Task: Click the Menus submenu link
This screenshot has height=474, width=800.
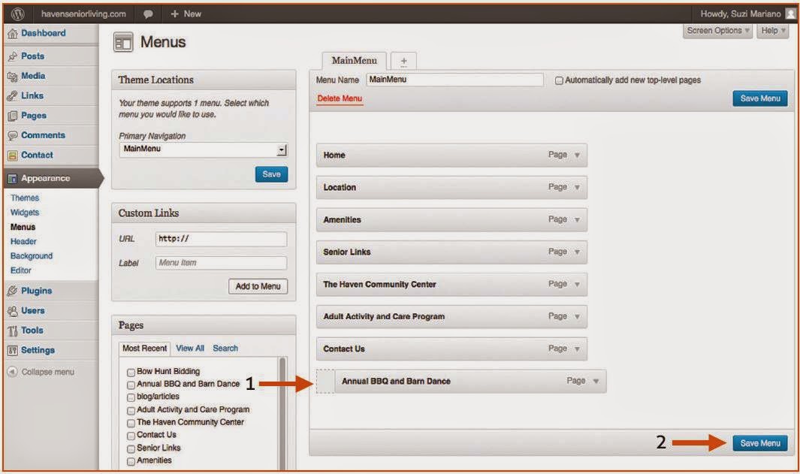Action: tap(23, 227)
